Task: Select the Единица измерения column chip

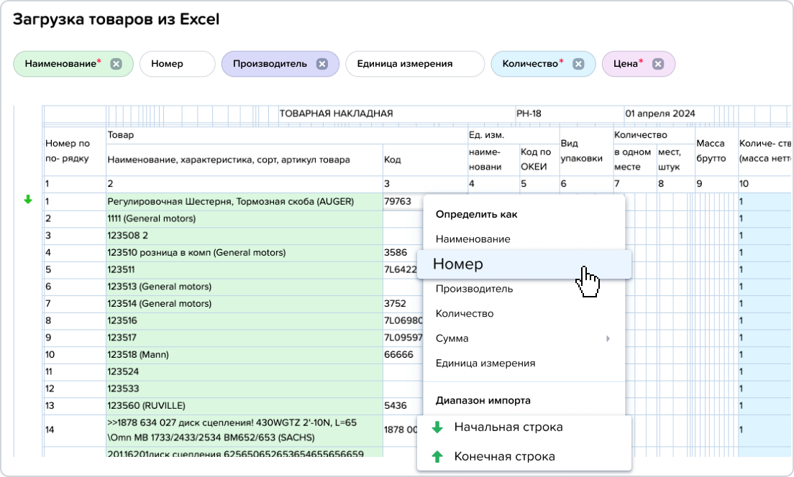Action: (x=415, y=64)
